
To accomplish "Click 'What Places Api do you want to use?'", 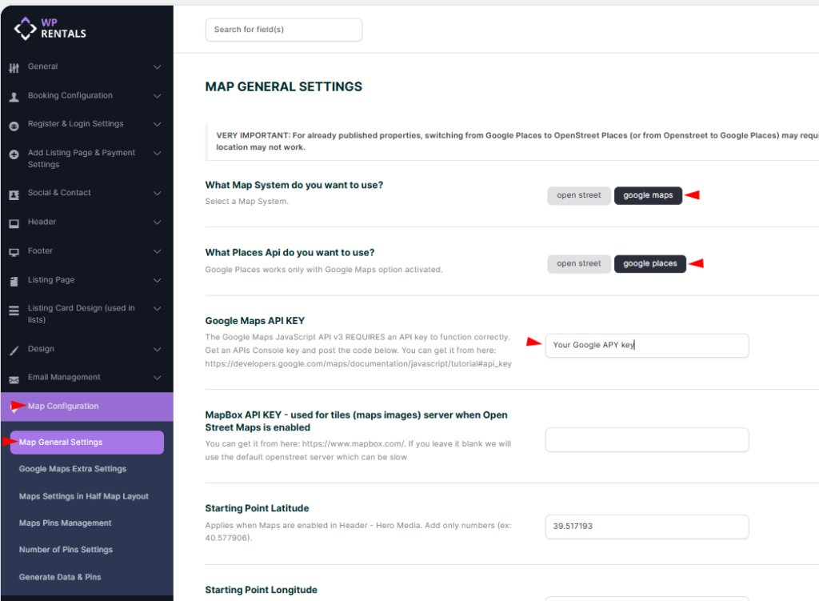I will 290,253.
